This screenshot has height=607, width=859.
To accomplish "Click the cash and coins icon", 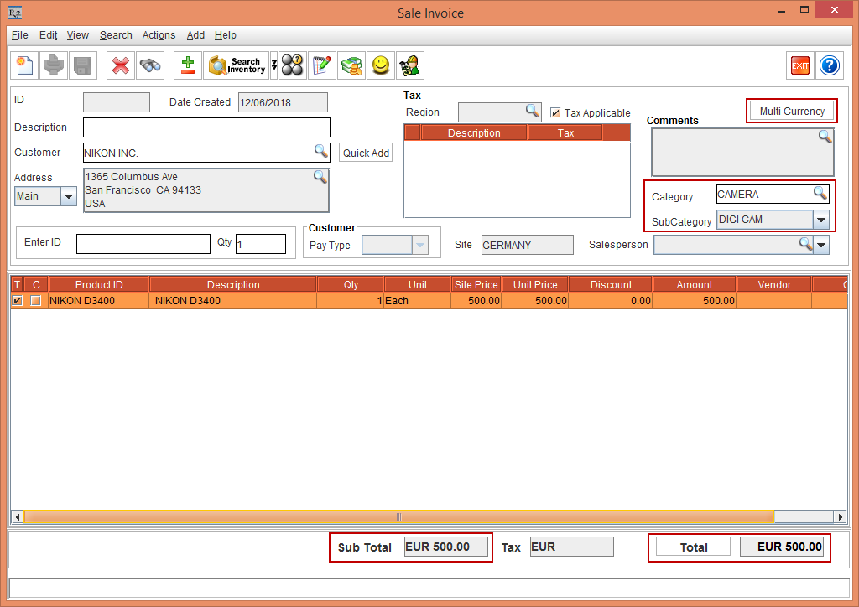I will click(351, 65).
